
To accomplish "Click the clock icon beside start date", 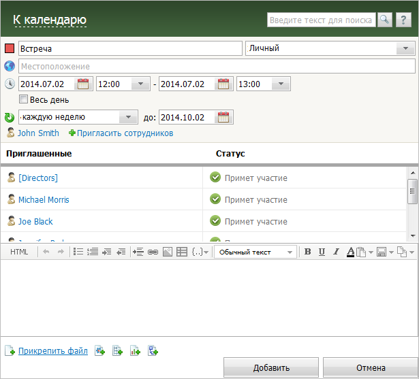I will pos(10,84).
